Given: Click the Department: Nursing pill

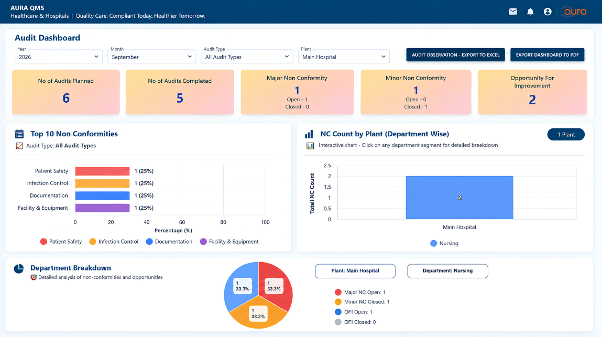Looking at the screenshot, I should [x=447, y=271].
